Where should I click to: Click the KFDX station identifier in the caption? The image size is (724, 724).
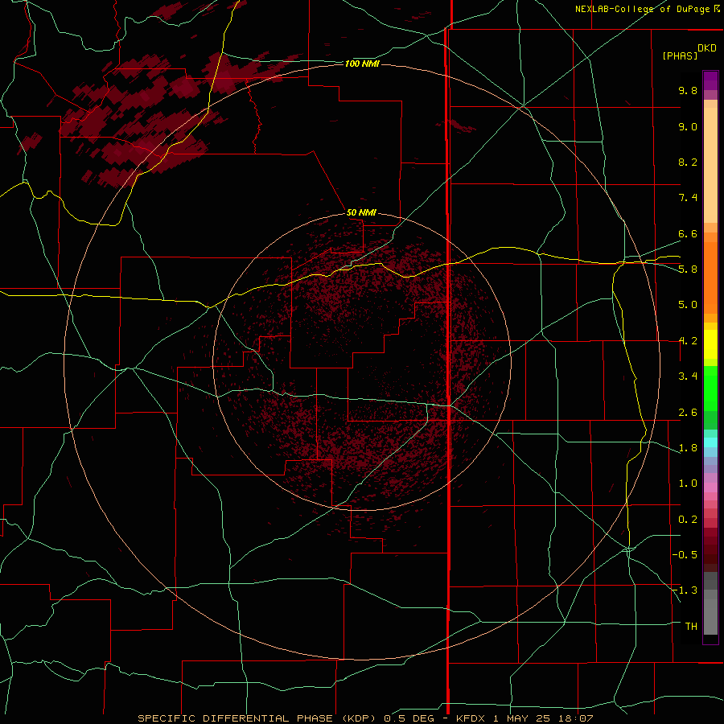click(x=470, y=718)
